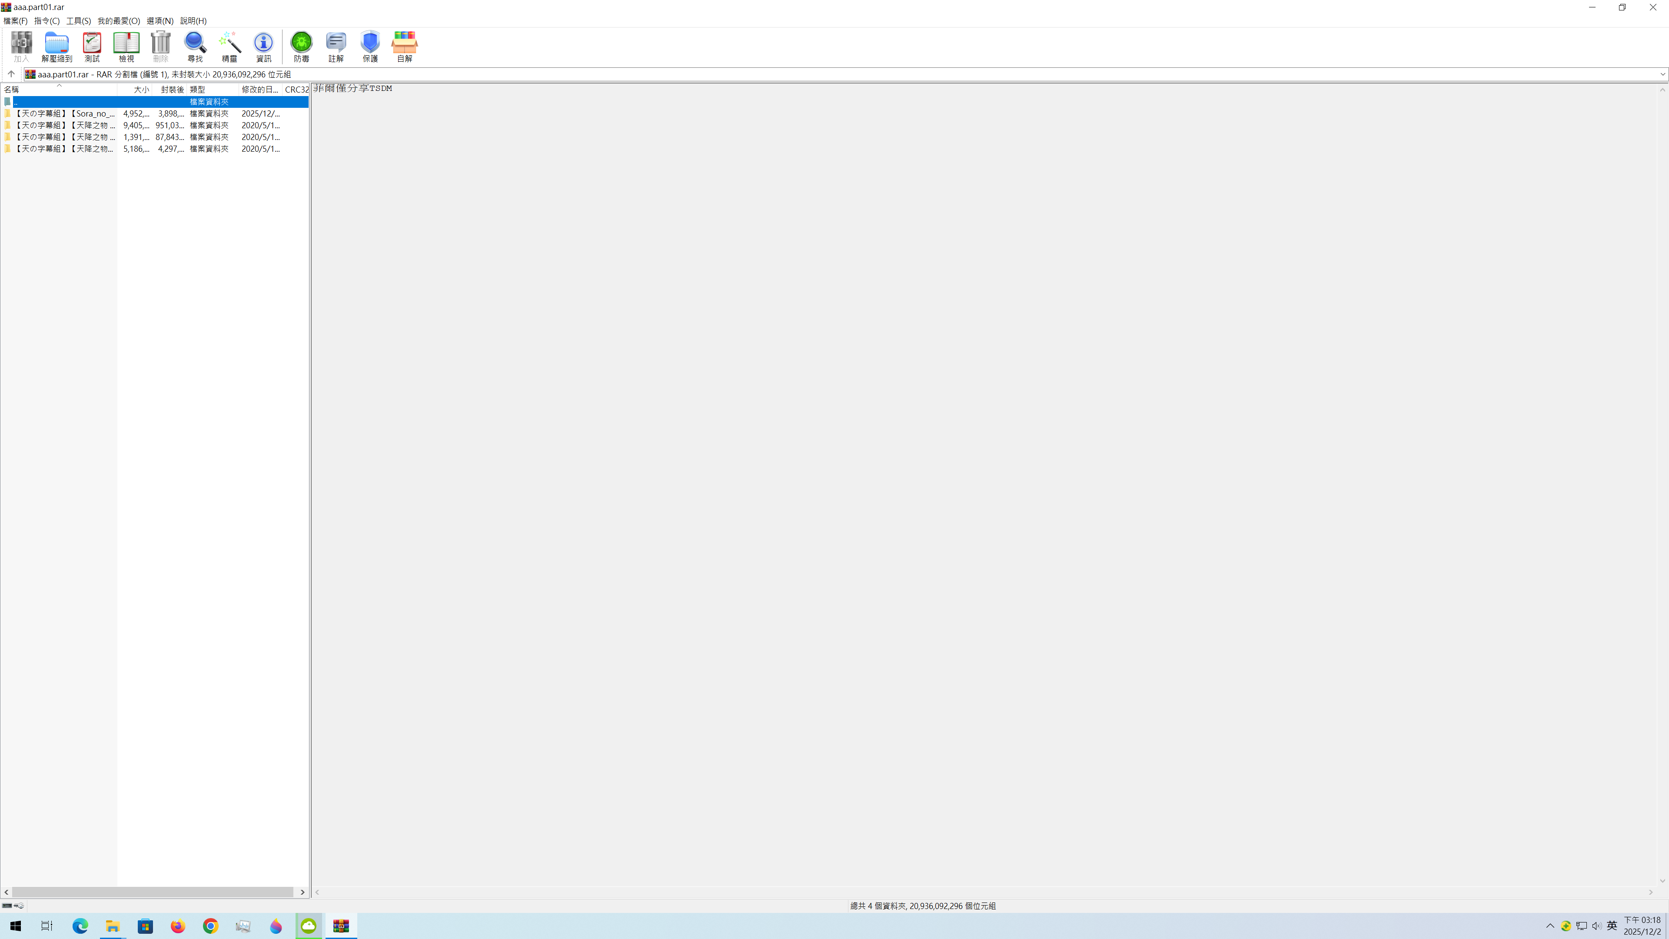The image size is (1669, 939).
Task: Show hidden system tray icons chevron
Action: tap(1550, 926)
